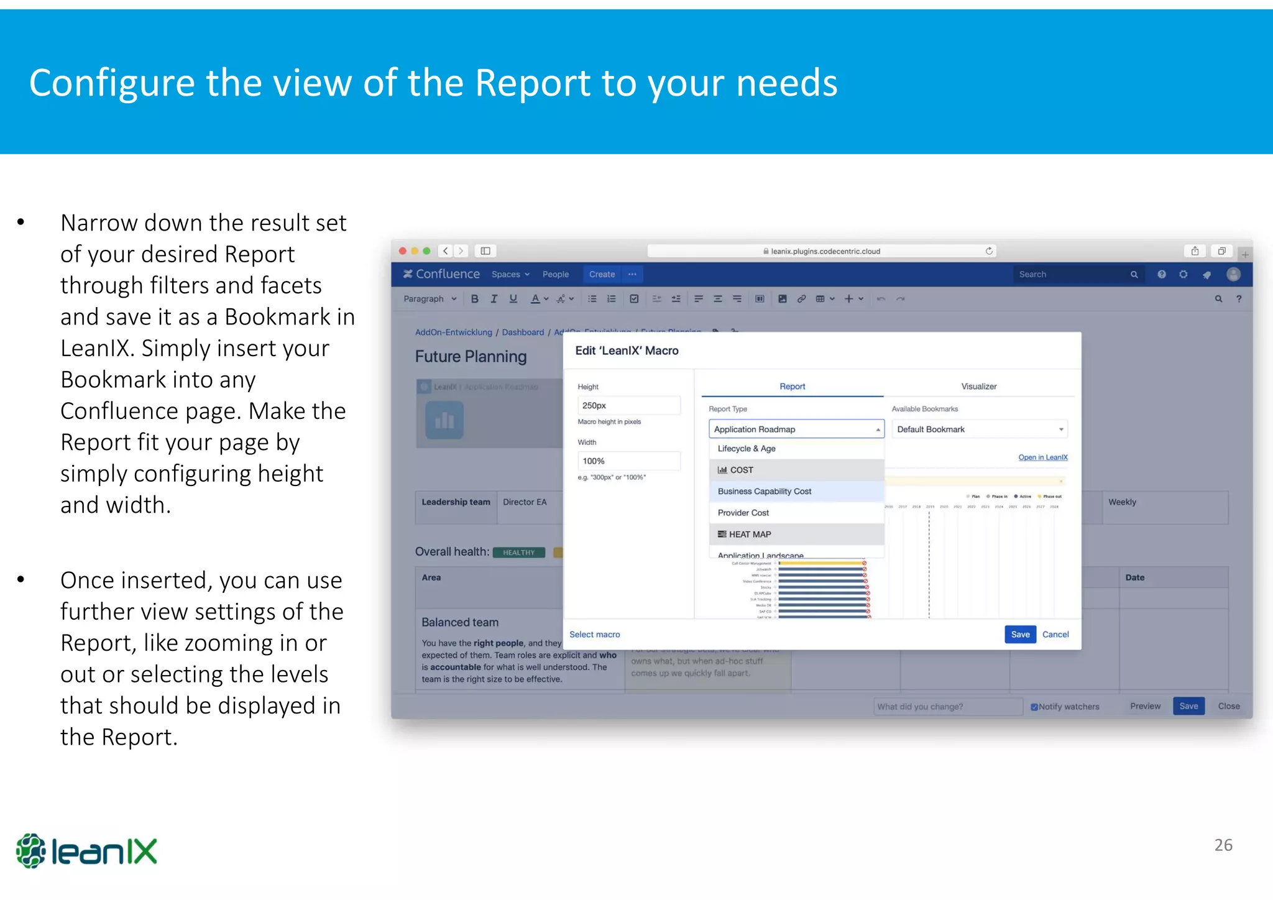Screen dimensions: 1273x900
Task: Open the insert more content plus dropdown
Action: 854,299
